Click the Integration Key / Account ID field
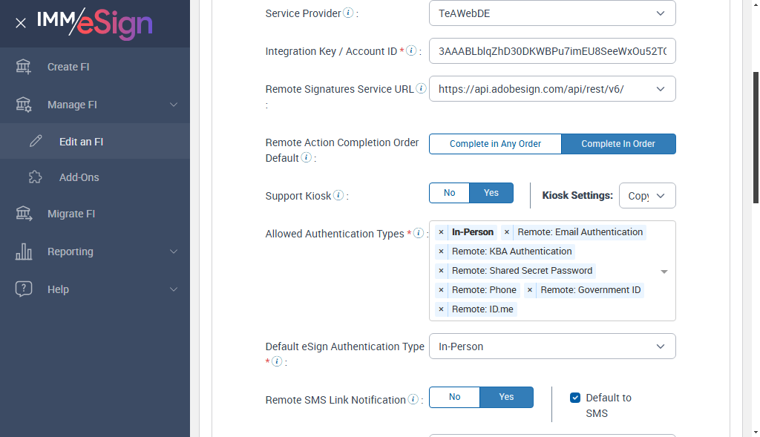Screen dimensions: 760x437 [552, 51]
